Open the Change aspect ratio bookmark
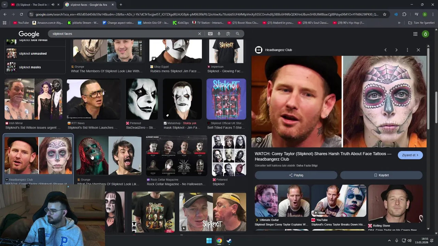 (x=118, y=23)
